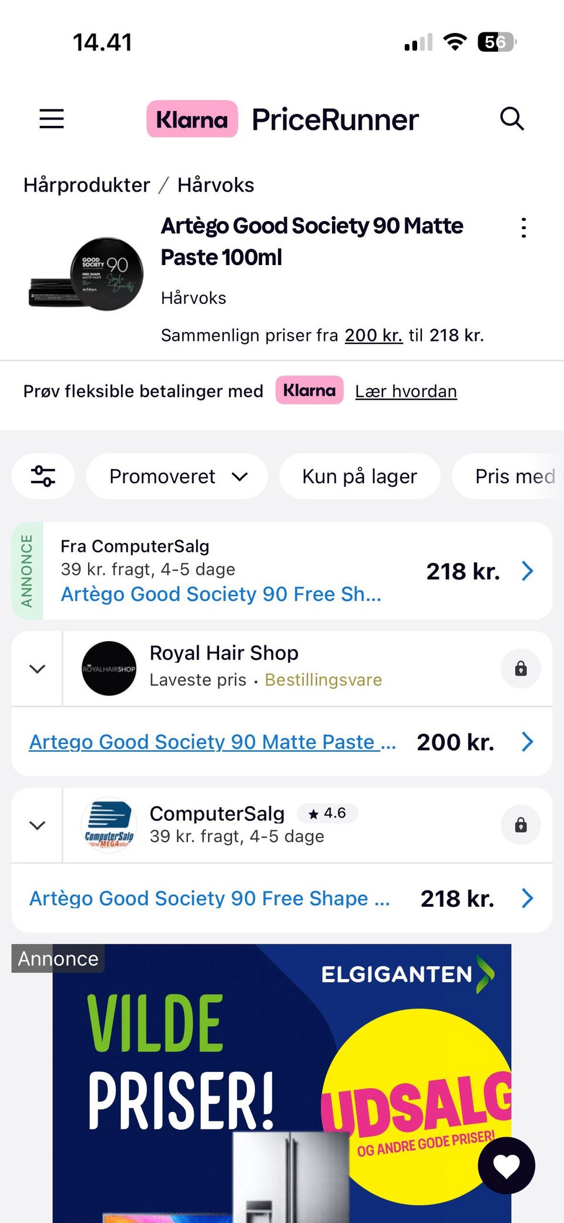
Task: Open Artego Good Society 90 Matte Paste link
Action: [x=213, y=742]
